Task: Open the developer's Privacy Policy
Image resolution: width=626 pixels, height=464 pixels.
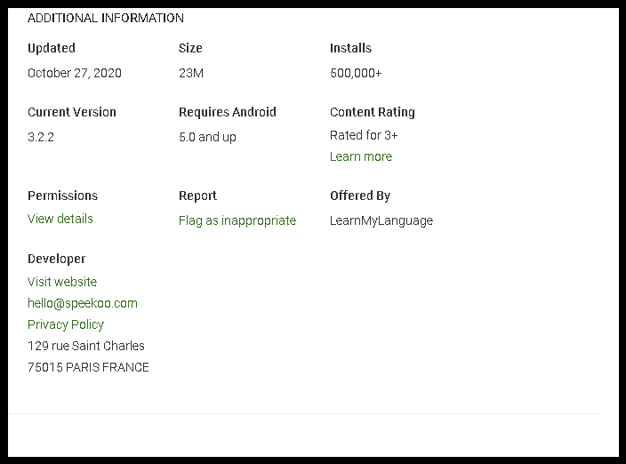Action: [x=66, y=324]
